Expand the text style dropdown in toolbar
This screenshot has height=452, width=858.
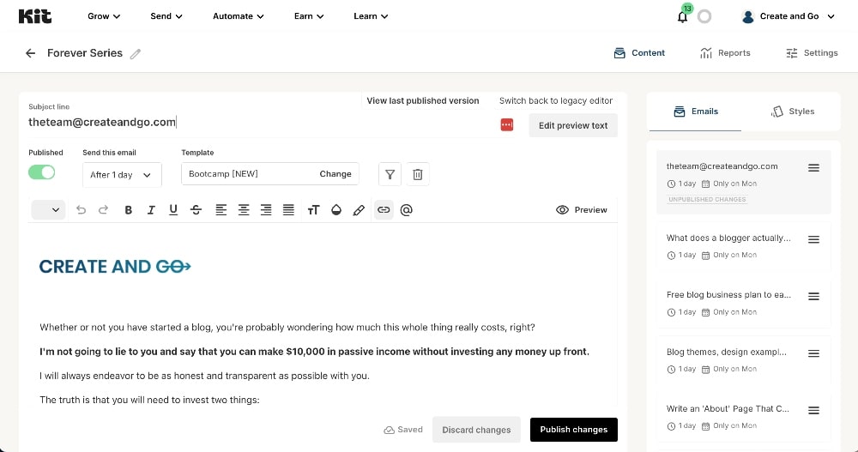pos(48,209)
